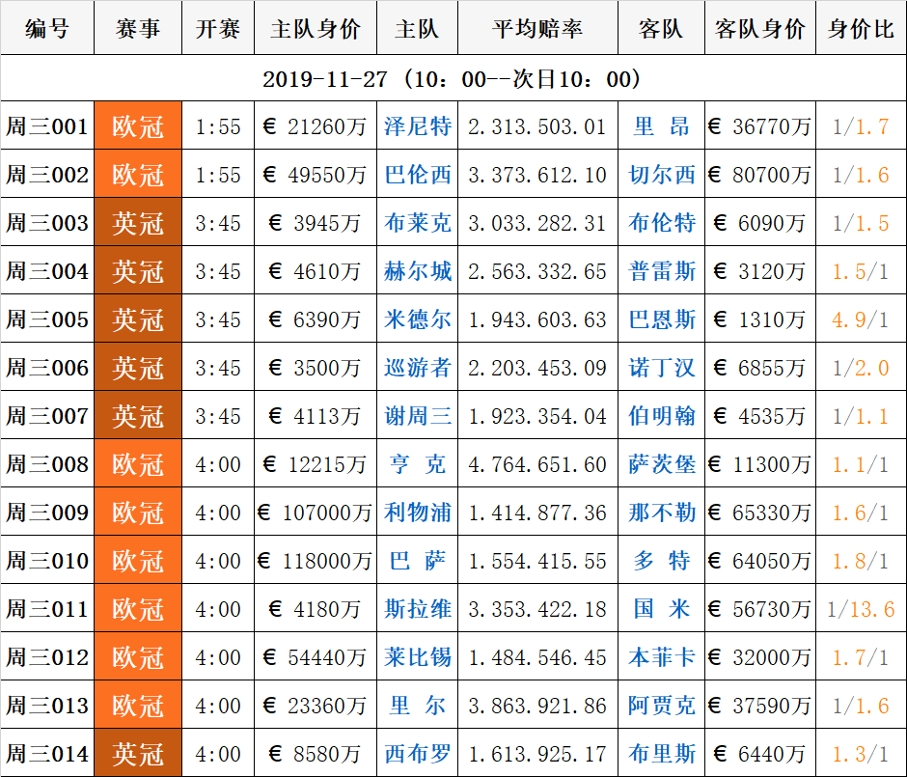Select odds 2.31 3.50 3.01
Image resolution: width=907 pixels, height=777 pixels.
(537, 126)
